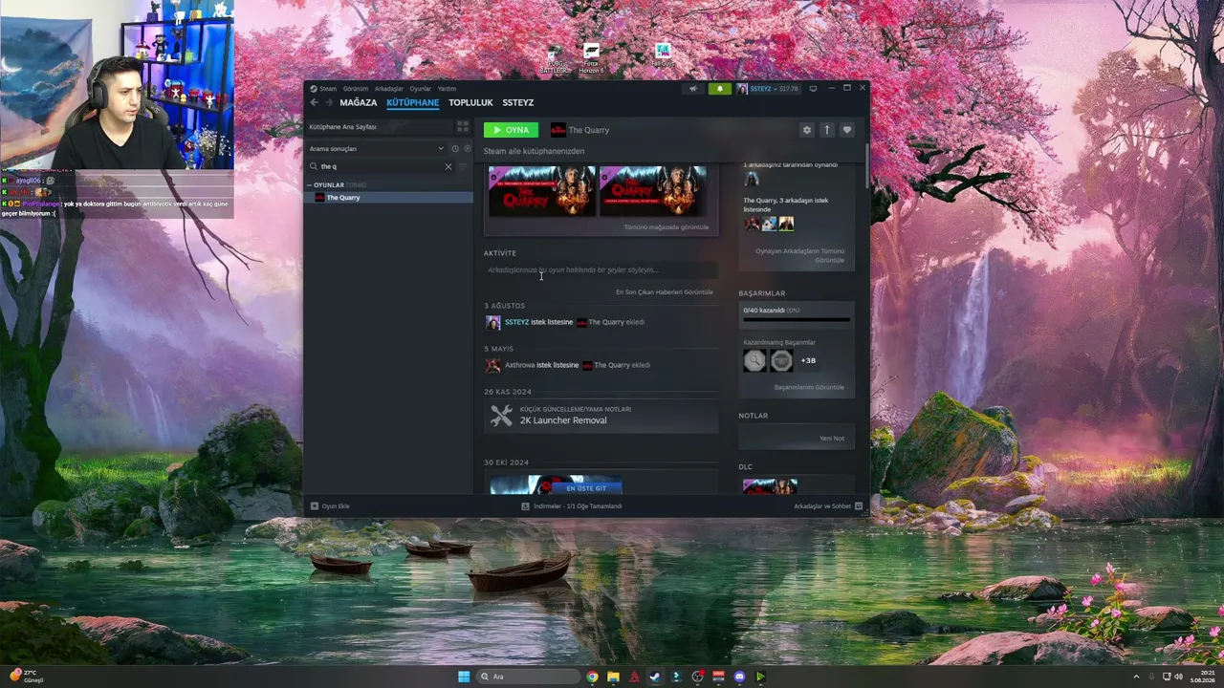Open the Steam logo menu

coord(323,89)
